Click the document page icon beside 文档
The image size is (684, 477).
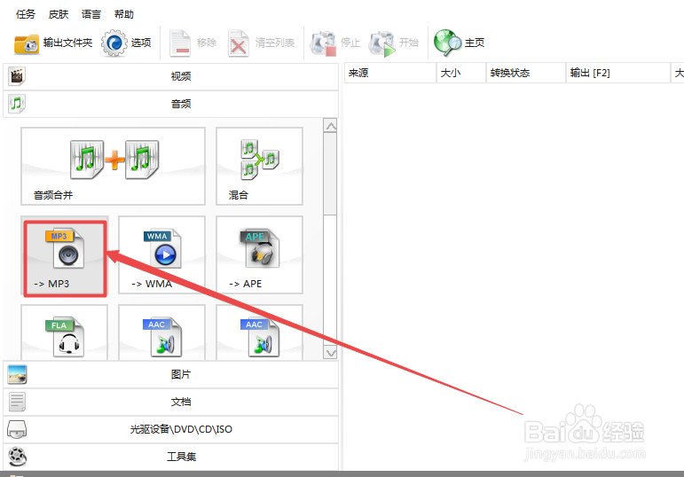click(x=17, y=402)
